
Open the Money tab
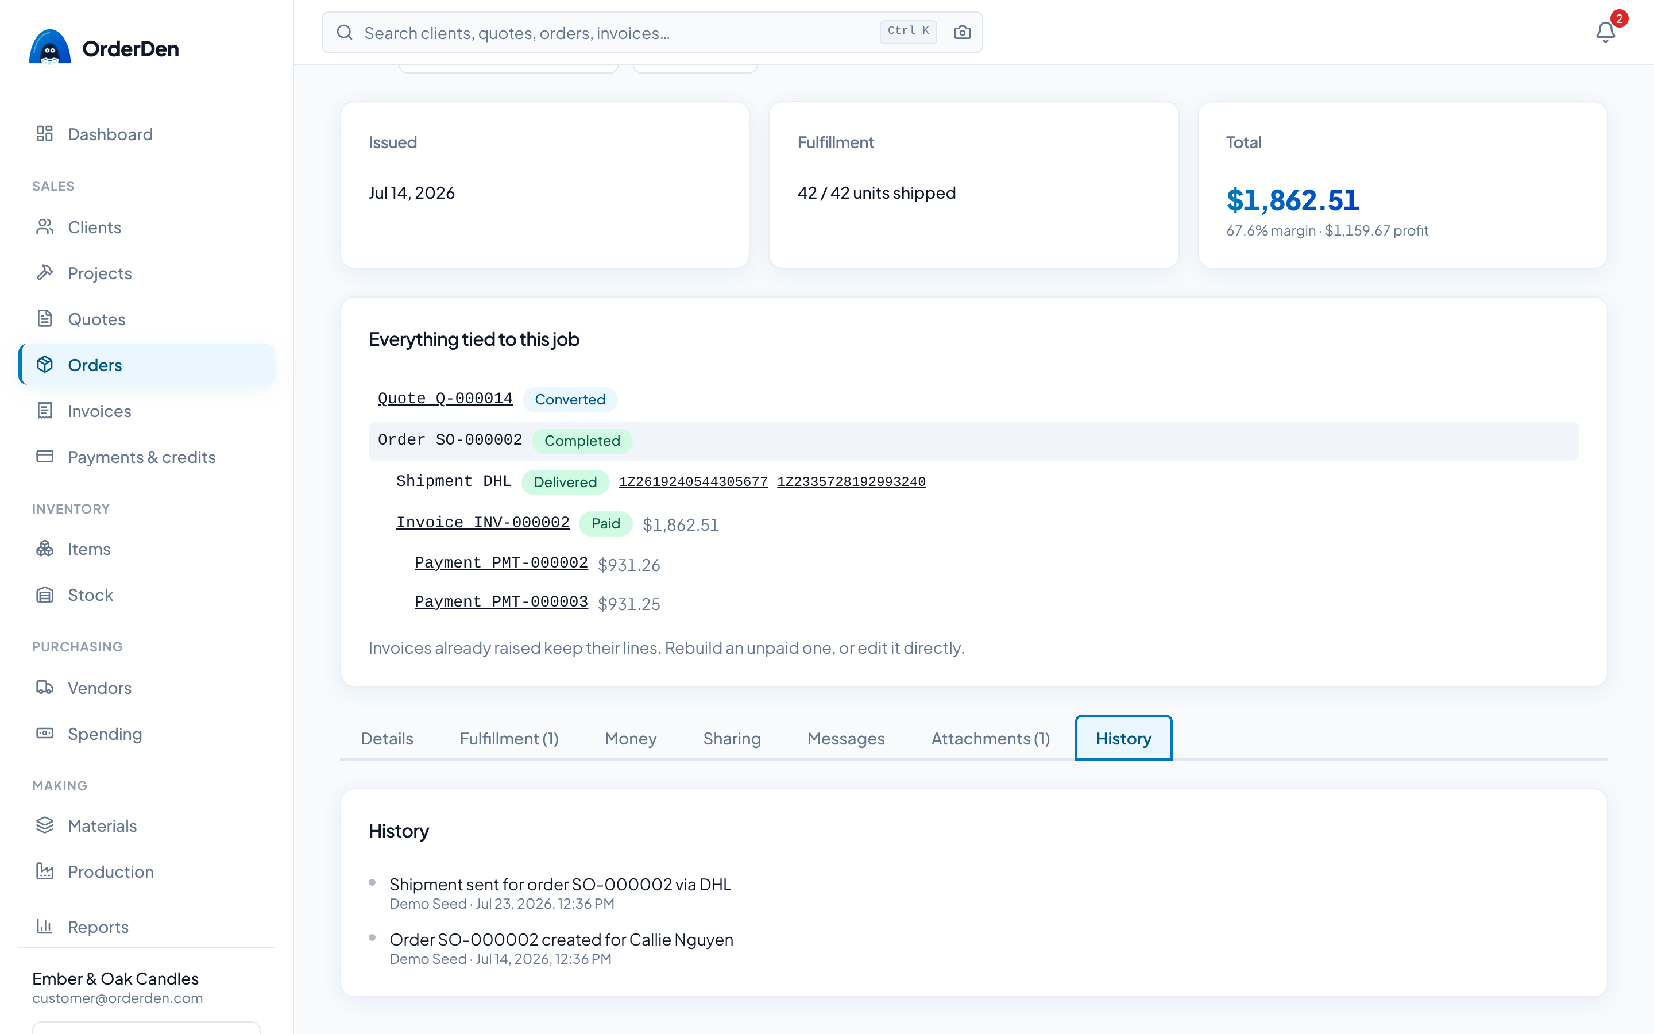point(631,739)
